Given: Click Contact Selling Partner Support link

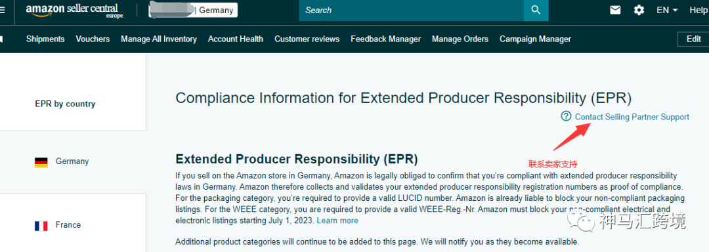Looking at the screenshot, I should point(632,117).
